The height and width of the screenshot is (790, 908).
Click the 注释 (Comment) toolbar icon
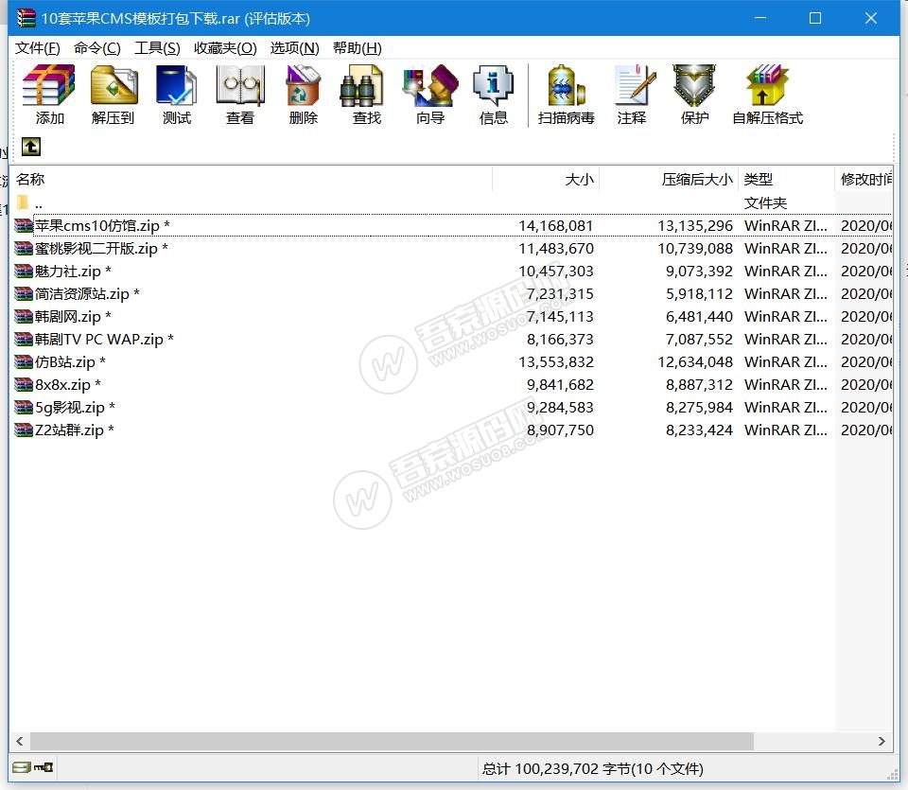(x=632, y=95)
